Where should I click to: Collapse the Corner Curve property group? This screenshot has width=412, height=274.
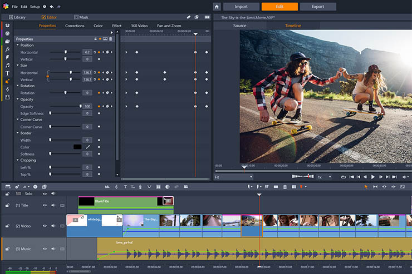coord(18,119)
